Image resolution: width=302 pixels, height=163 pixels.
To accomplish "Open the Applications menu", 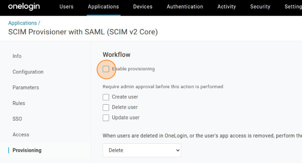I will click(103, 7).
